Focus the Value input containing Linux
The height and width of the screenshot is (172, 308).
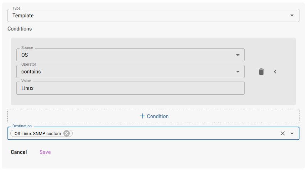130,88
